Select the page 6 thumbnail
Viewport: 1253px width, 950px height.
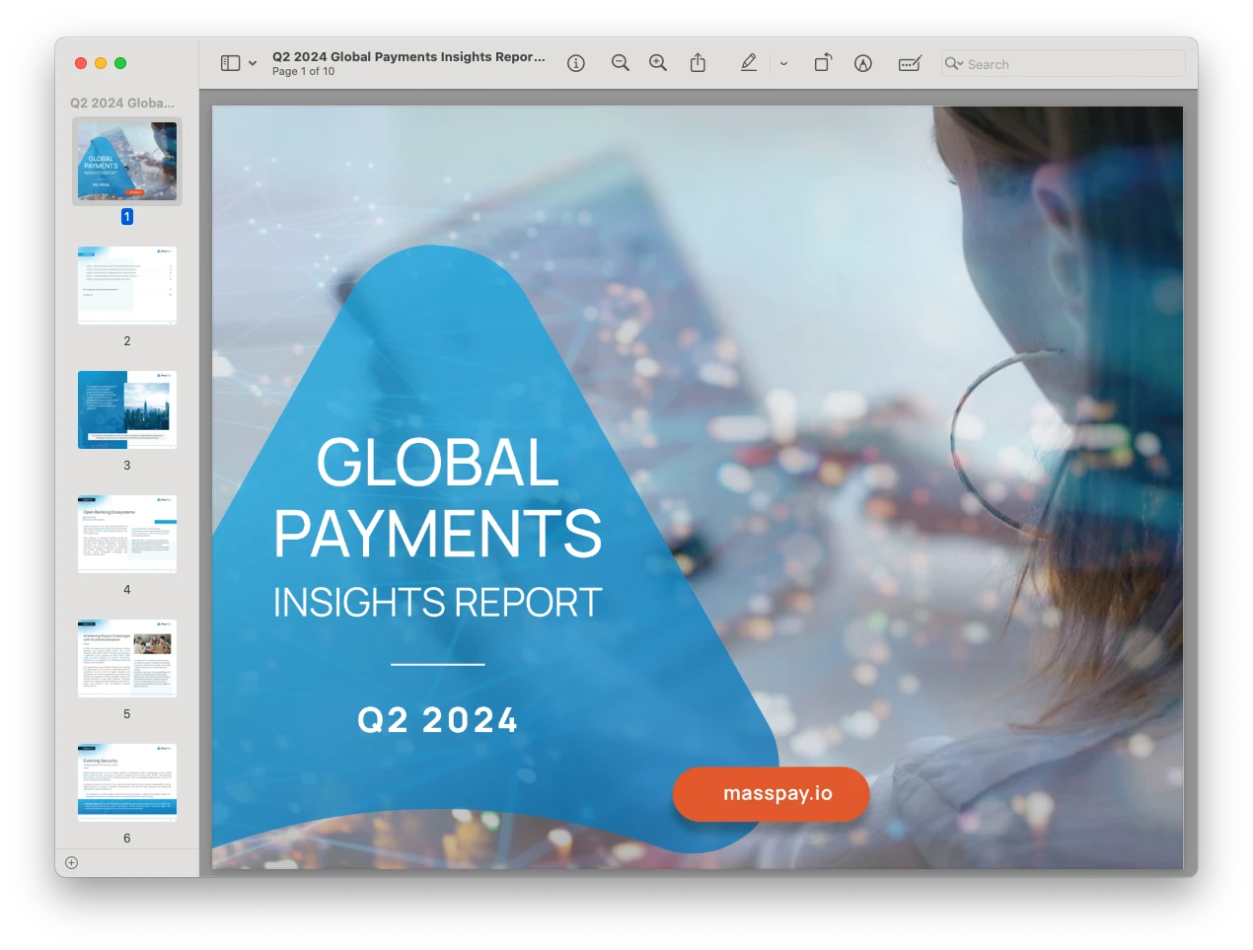pos(126,780)
